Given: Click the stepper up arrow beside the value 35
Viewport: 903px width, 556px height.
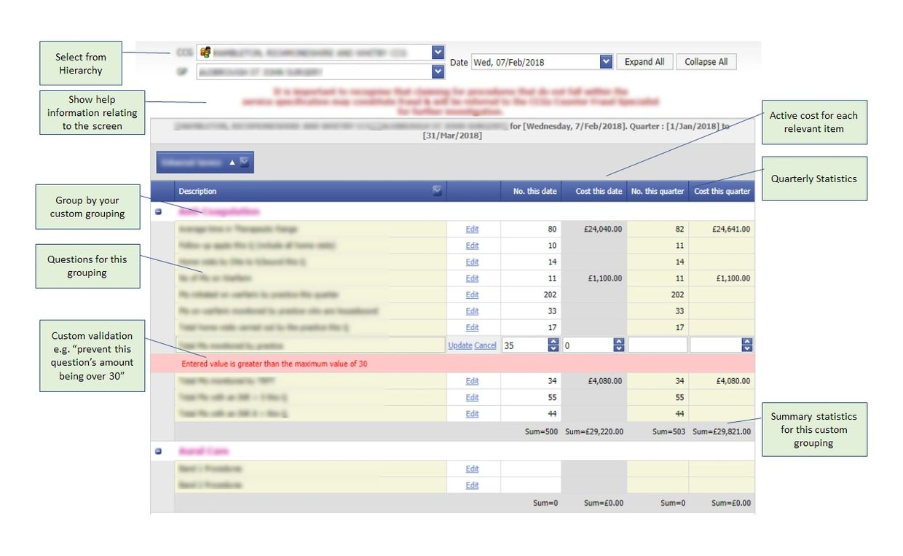Looking at the screenshot, I should point(553,342).
